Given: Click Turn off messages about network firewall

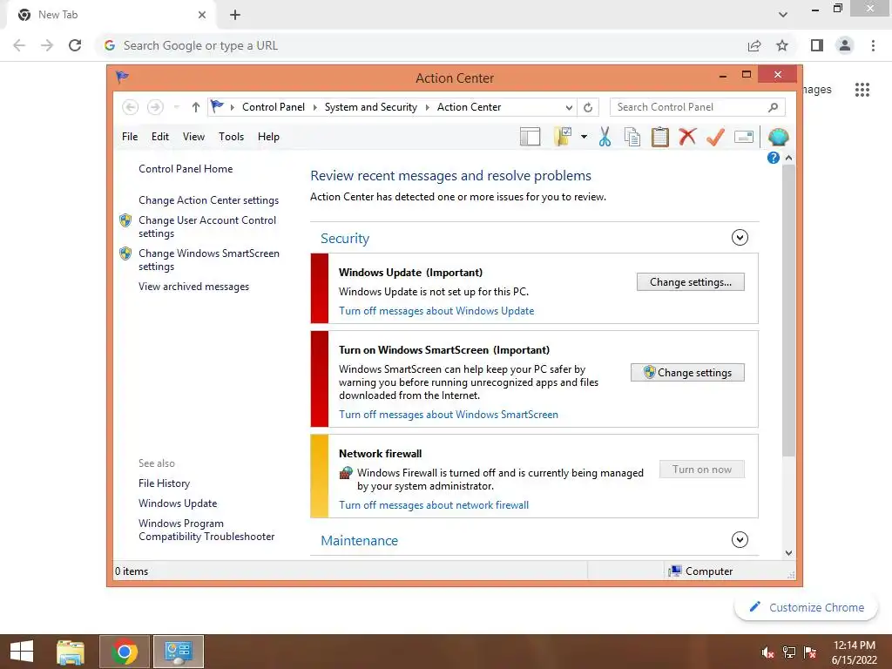Looking at the screenshot, I should [434, 504].
